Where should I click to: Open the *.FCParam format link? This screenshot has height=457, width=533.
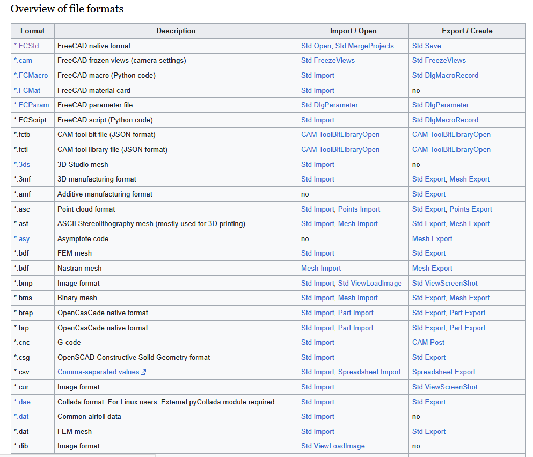pos(31,105)
